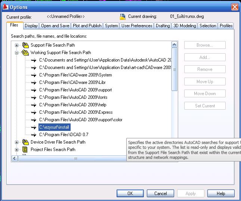Select the Files tab

click(14, 25)
